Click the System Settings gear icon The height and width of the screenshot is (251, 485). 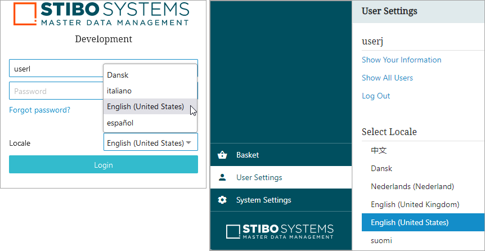coord(222,200)
